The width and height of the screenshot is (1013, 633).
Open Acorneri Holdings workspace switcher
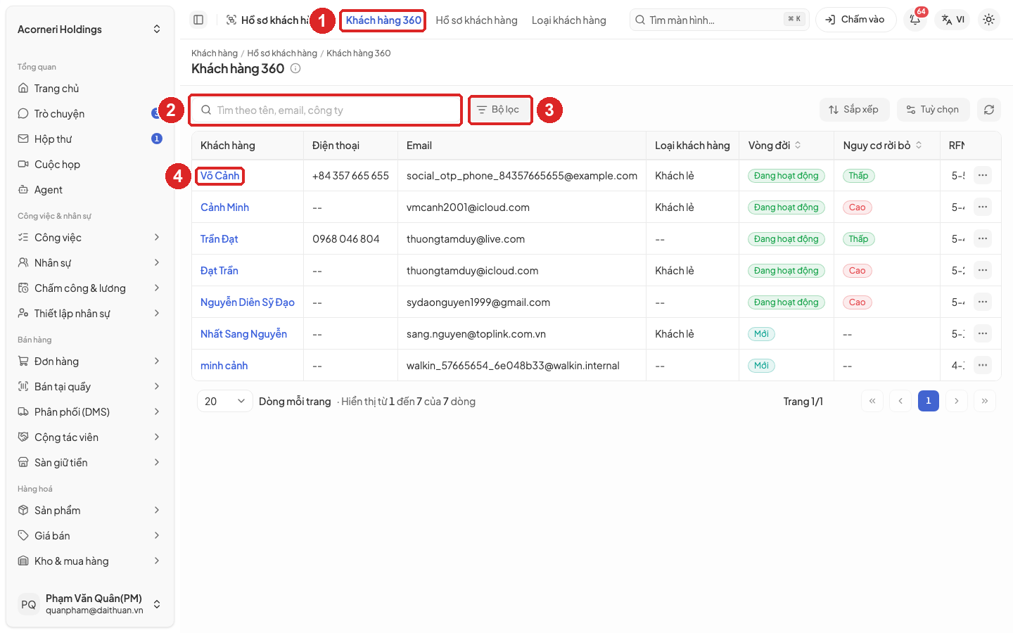coord(90,30)
